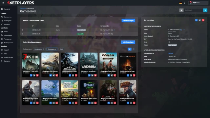Open gear settings in Server-Infos panel
Screen dimensions: 210x118
pyautogui.click(x=200, y=20)
